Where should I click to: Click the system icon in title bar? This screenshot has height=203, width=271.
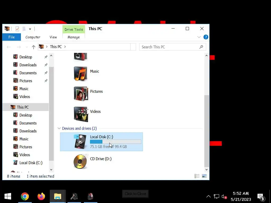coord(7,29)
